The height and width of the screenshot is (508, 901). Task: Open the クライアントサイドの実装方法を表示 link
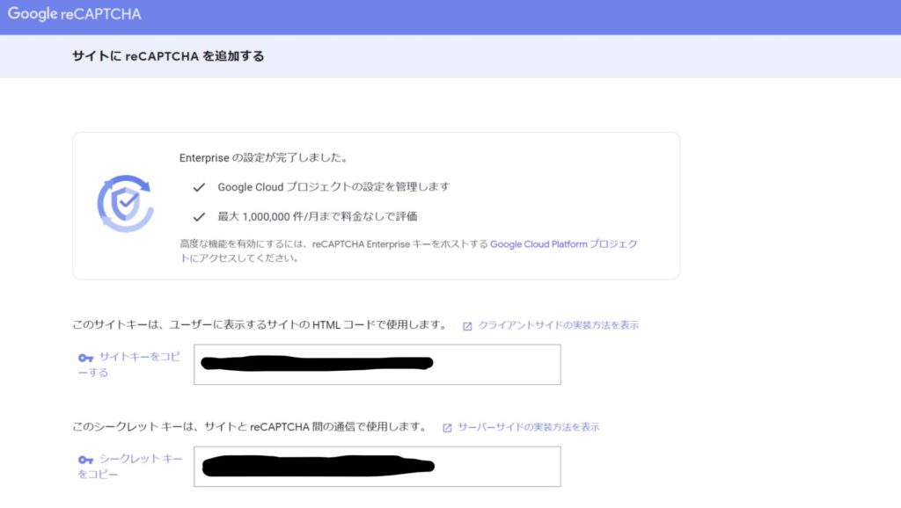pos(558,325)
